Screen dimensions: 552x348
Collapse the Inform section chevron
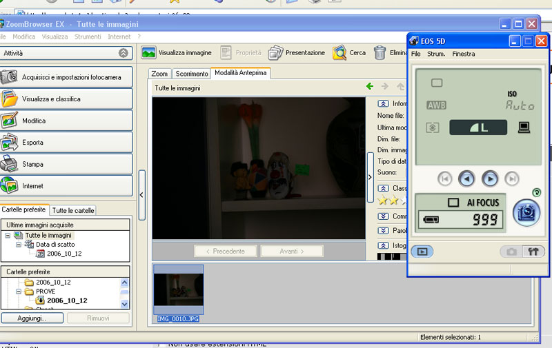(383, 103)
